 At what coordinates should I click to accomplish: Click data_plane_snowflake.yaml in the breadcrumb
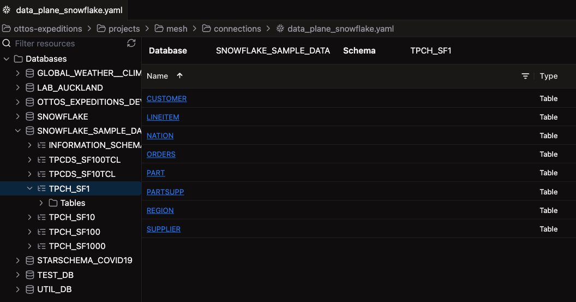coord(340,29)
